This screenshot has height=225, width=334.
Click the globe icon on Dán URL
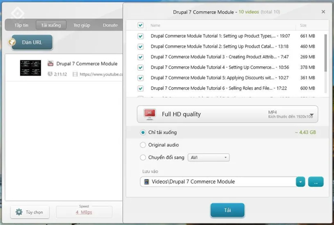click(12, 42)
